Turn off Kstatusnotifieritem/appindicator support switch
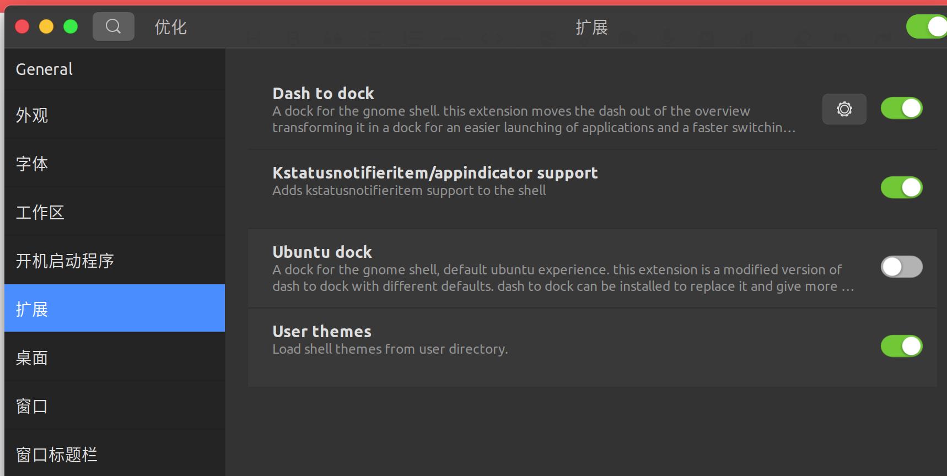Image resolution: width=947 pixels, height=476 pixels. pos(902,188)
